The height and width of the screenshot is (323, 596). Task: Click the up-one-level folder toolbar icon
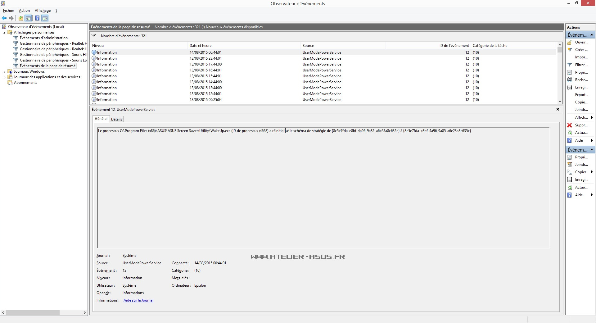[20, 18]
